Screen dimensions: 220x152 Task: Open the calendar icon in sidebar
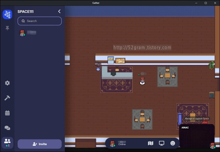coord(7,113)
